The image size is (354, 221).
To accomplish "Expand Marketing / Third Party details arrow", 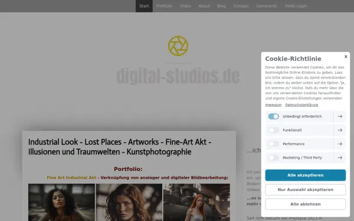I will [x=340, y=157].
